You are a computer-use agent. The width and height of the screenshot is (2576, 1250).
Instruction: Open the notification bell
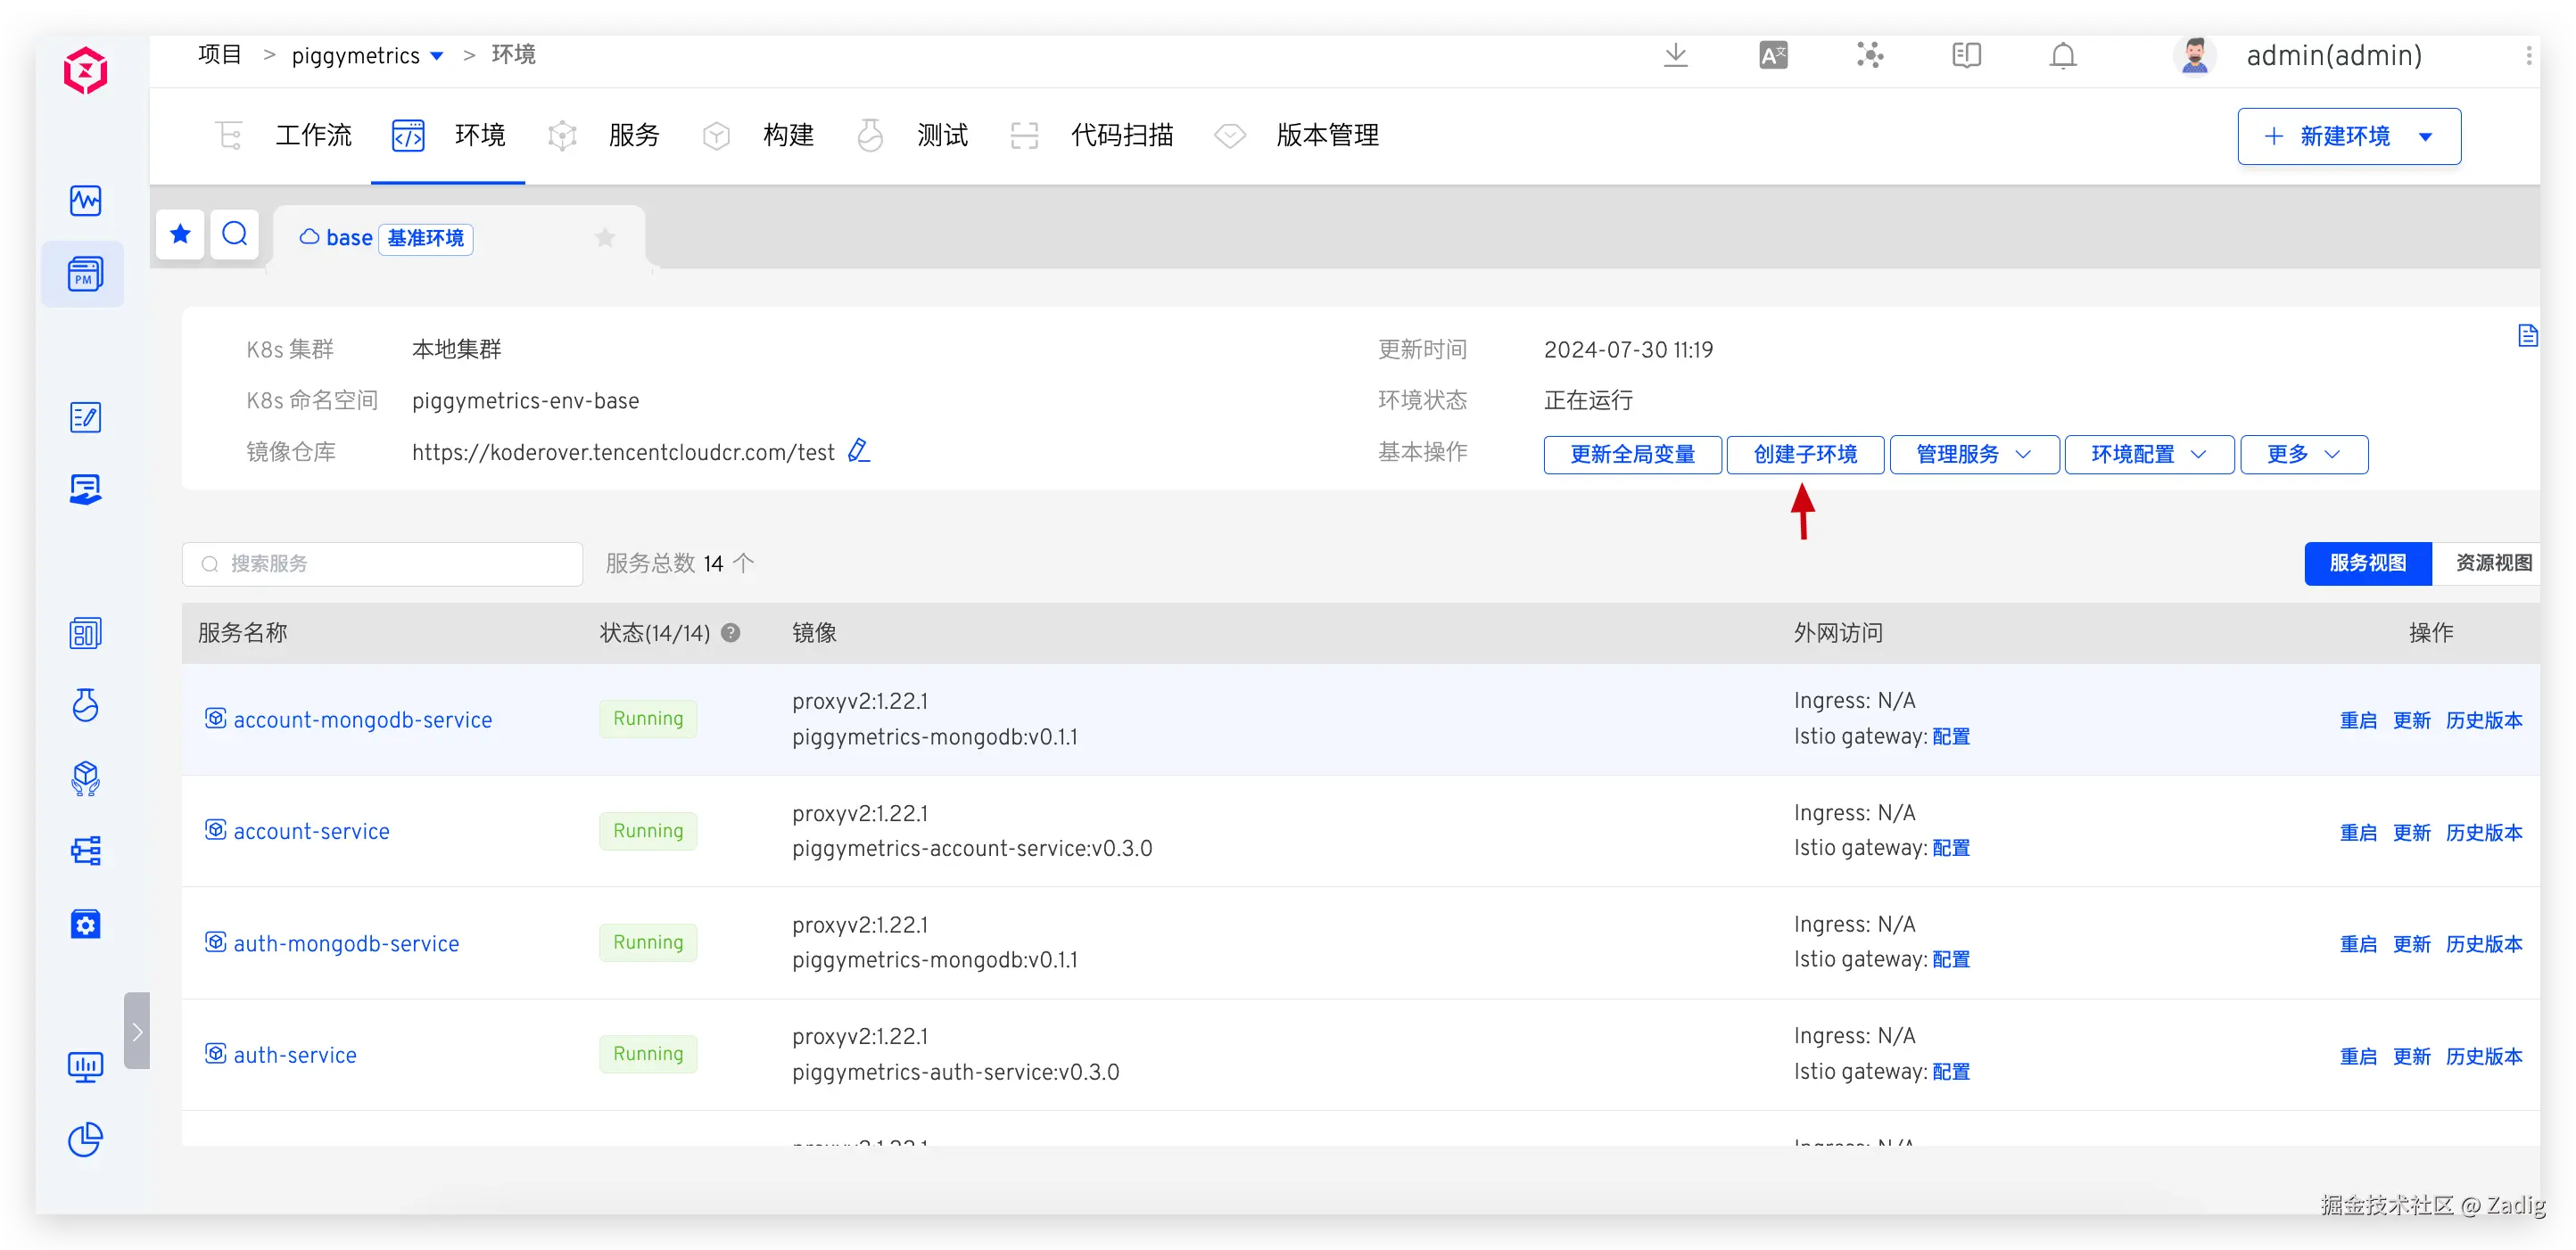pyautogui.click(x=2062, y=56)
